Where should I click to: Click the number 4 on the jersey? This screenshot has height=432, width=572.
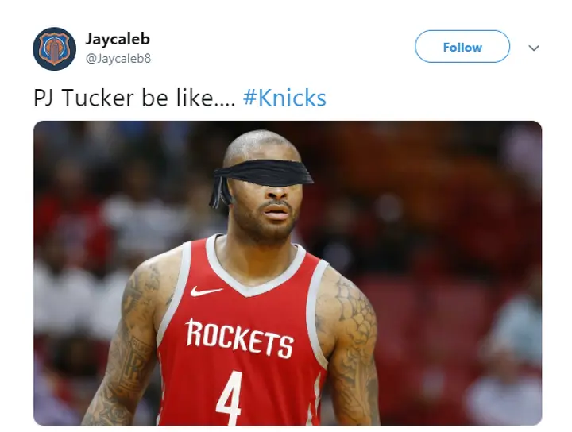tap(230, 397)
